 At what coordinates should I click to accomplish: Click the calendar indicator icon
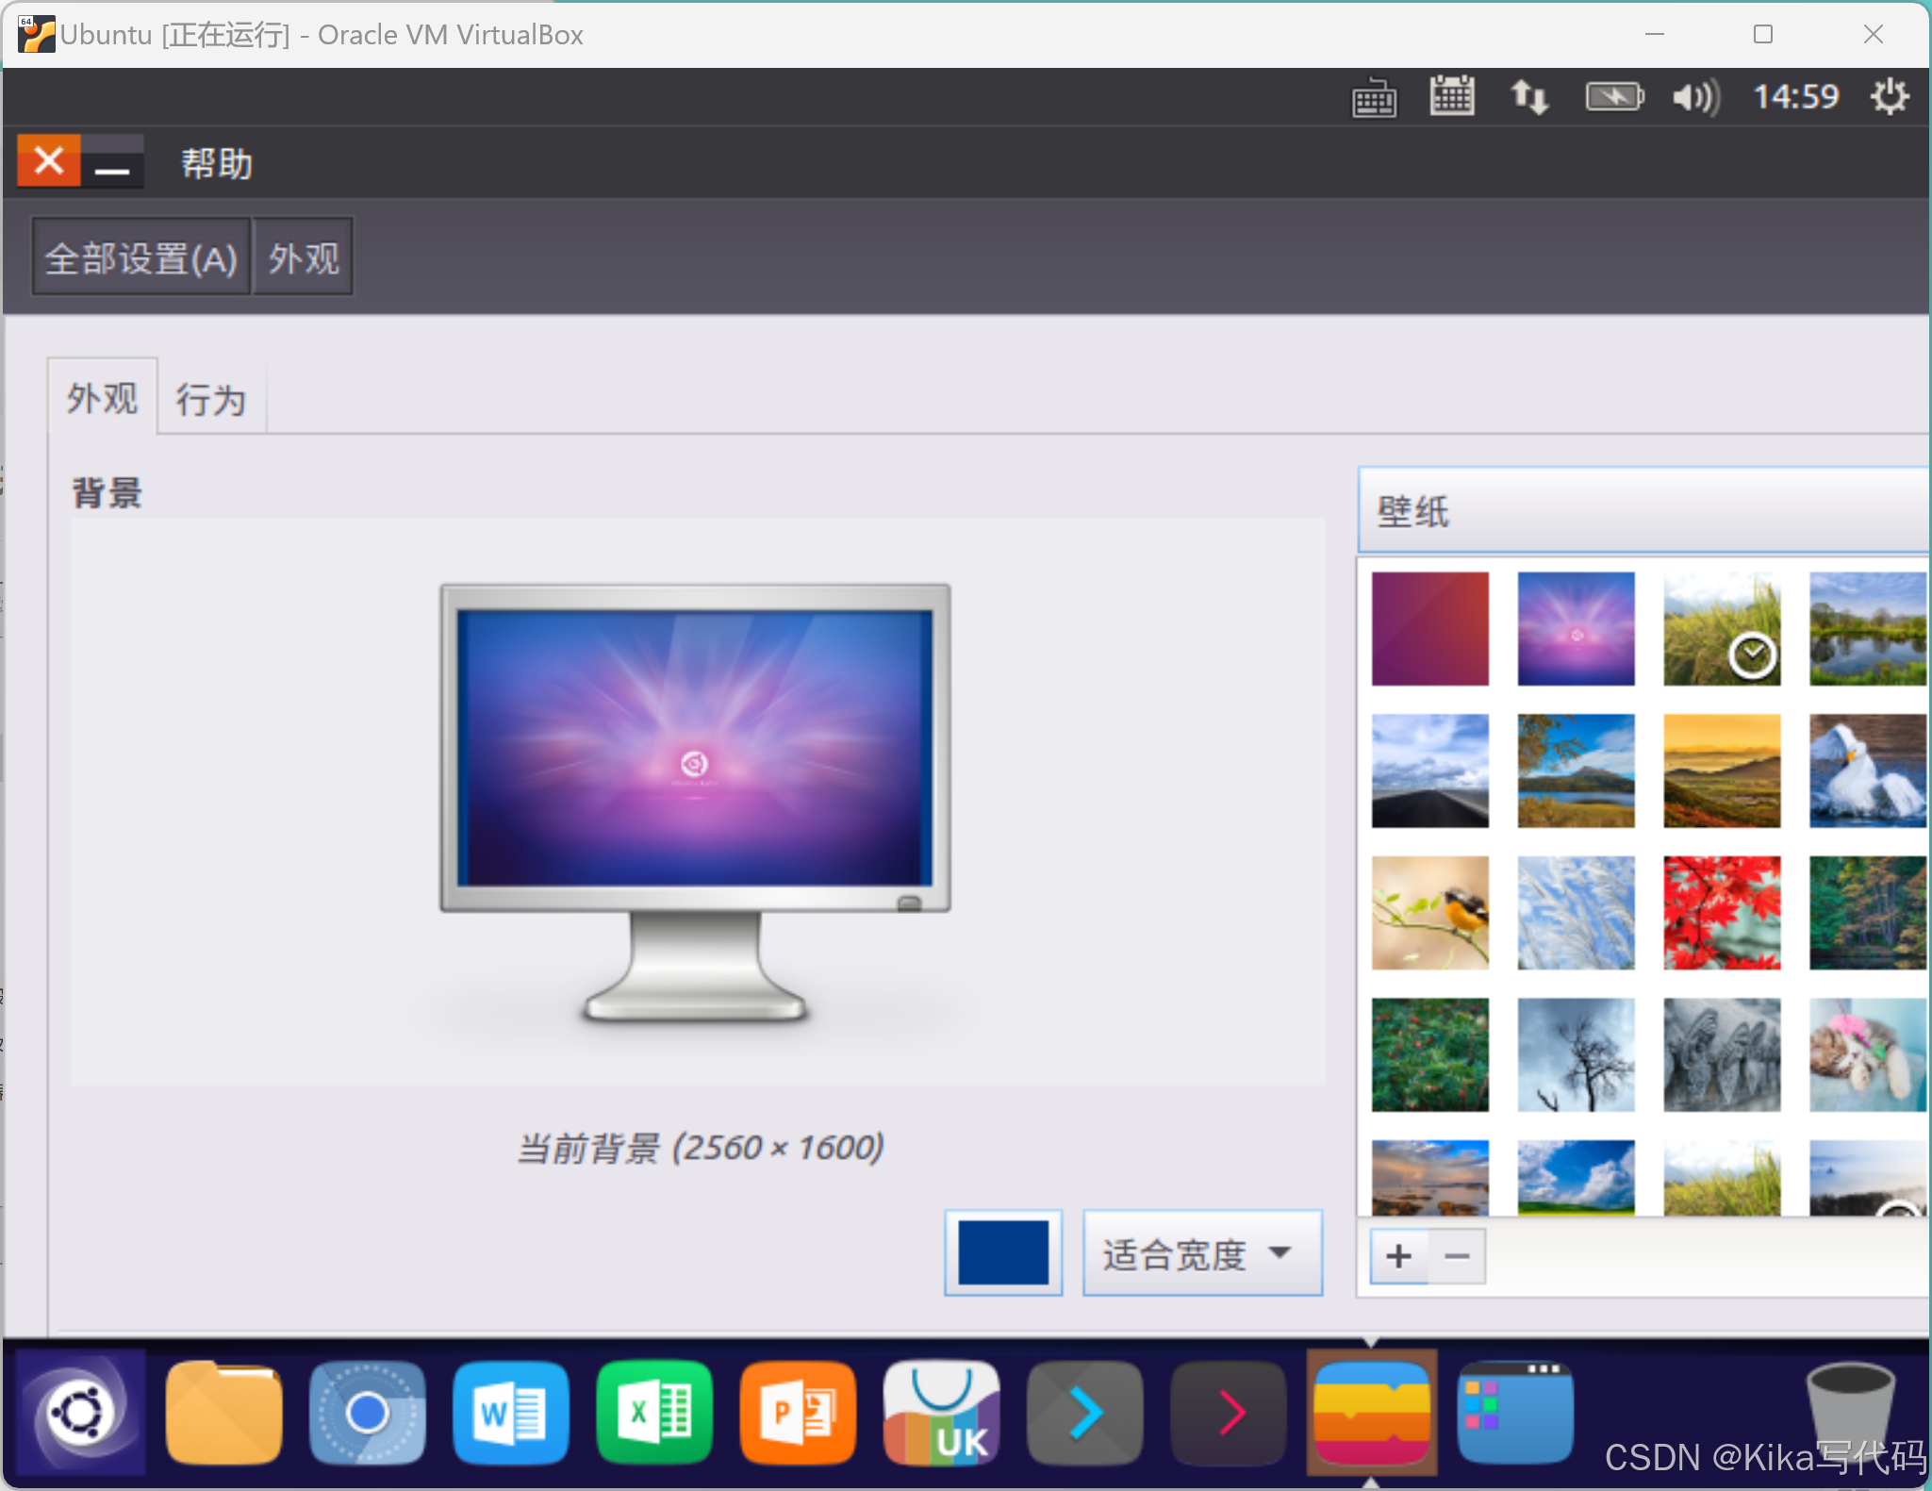(1451, 96)
